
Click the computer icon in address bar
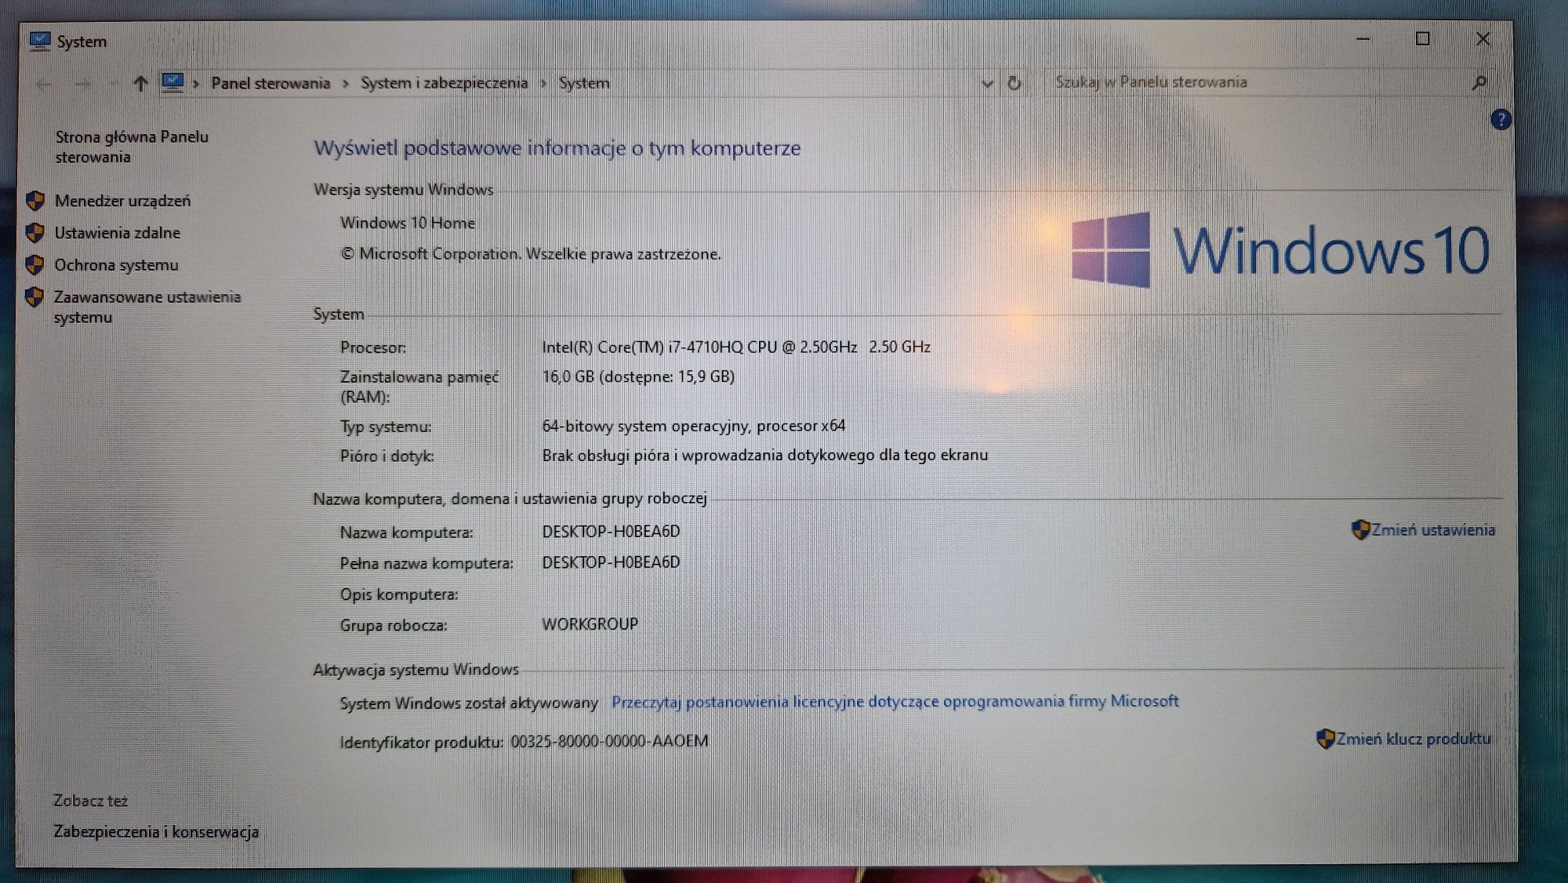tap(172, 82)
